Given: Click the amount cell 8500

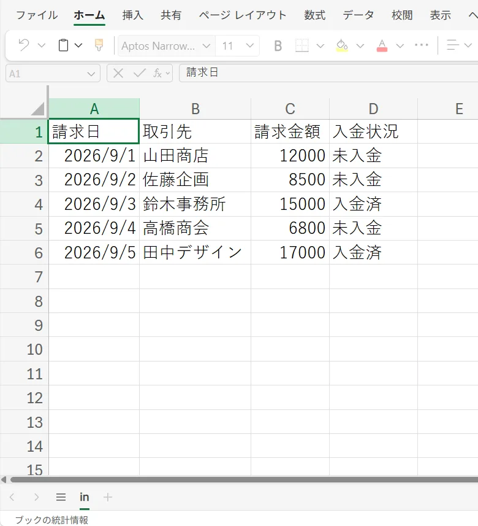Looking at the screenshot, I should 290,180.
